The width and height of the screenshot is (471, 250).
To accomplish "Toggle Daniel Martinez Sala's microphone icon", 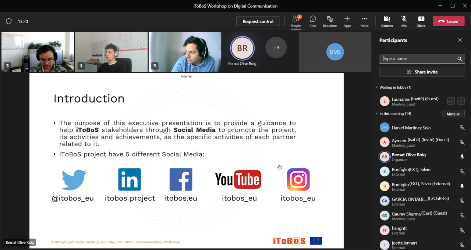I will [x=462, y=128].
